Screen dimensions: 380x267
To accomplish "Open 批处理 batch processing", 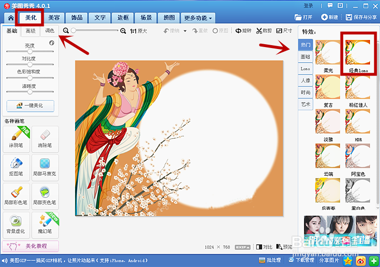I will point(270,260).
